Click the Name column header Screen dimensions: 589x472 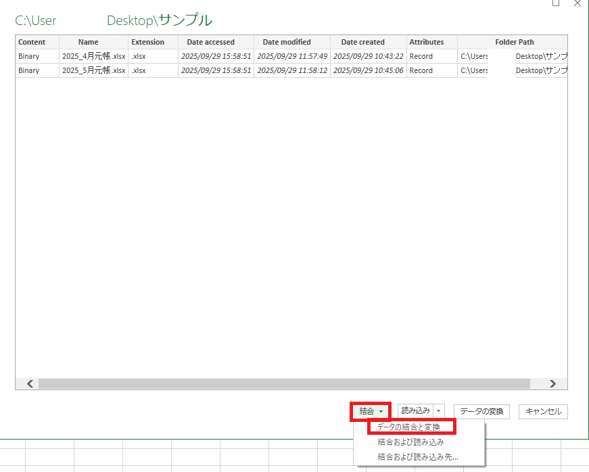pos(88,42)
